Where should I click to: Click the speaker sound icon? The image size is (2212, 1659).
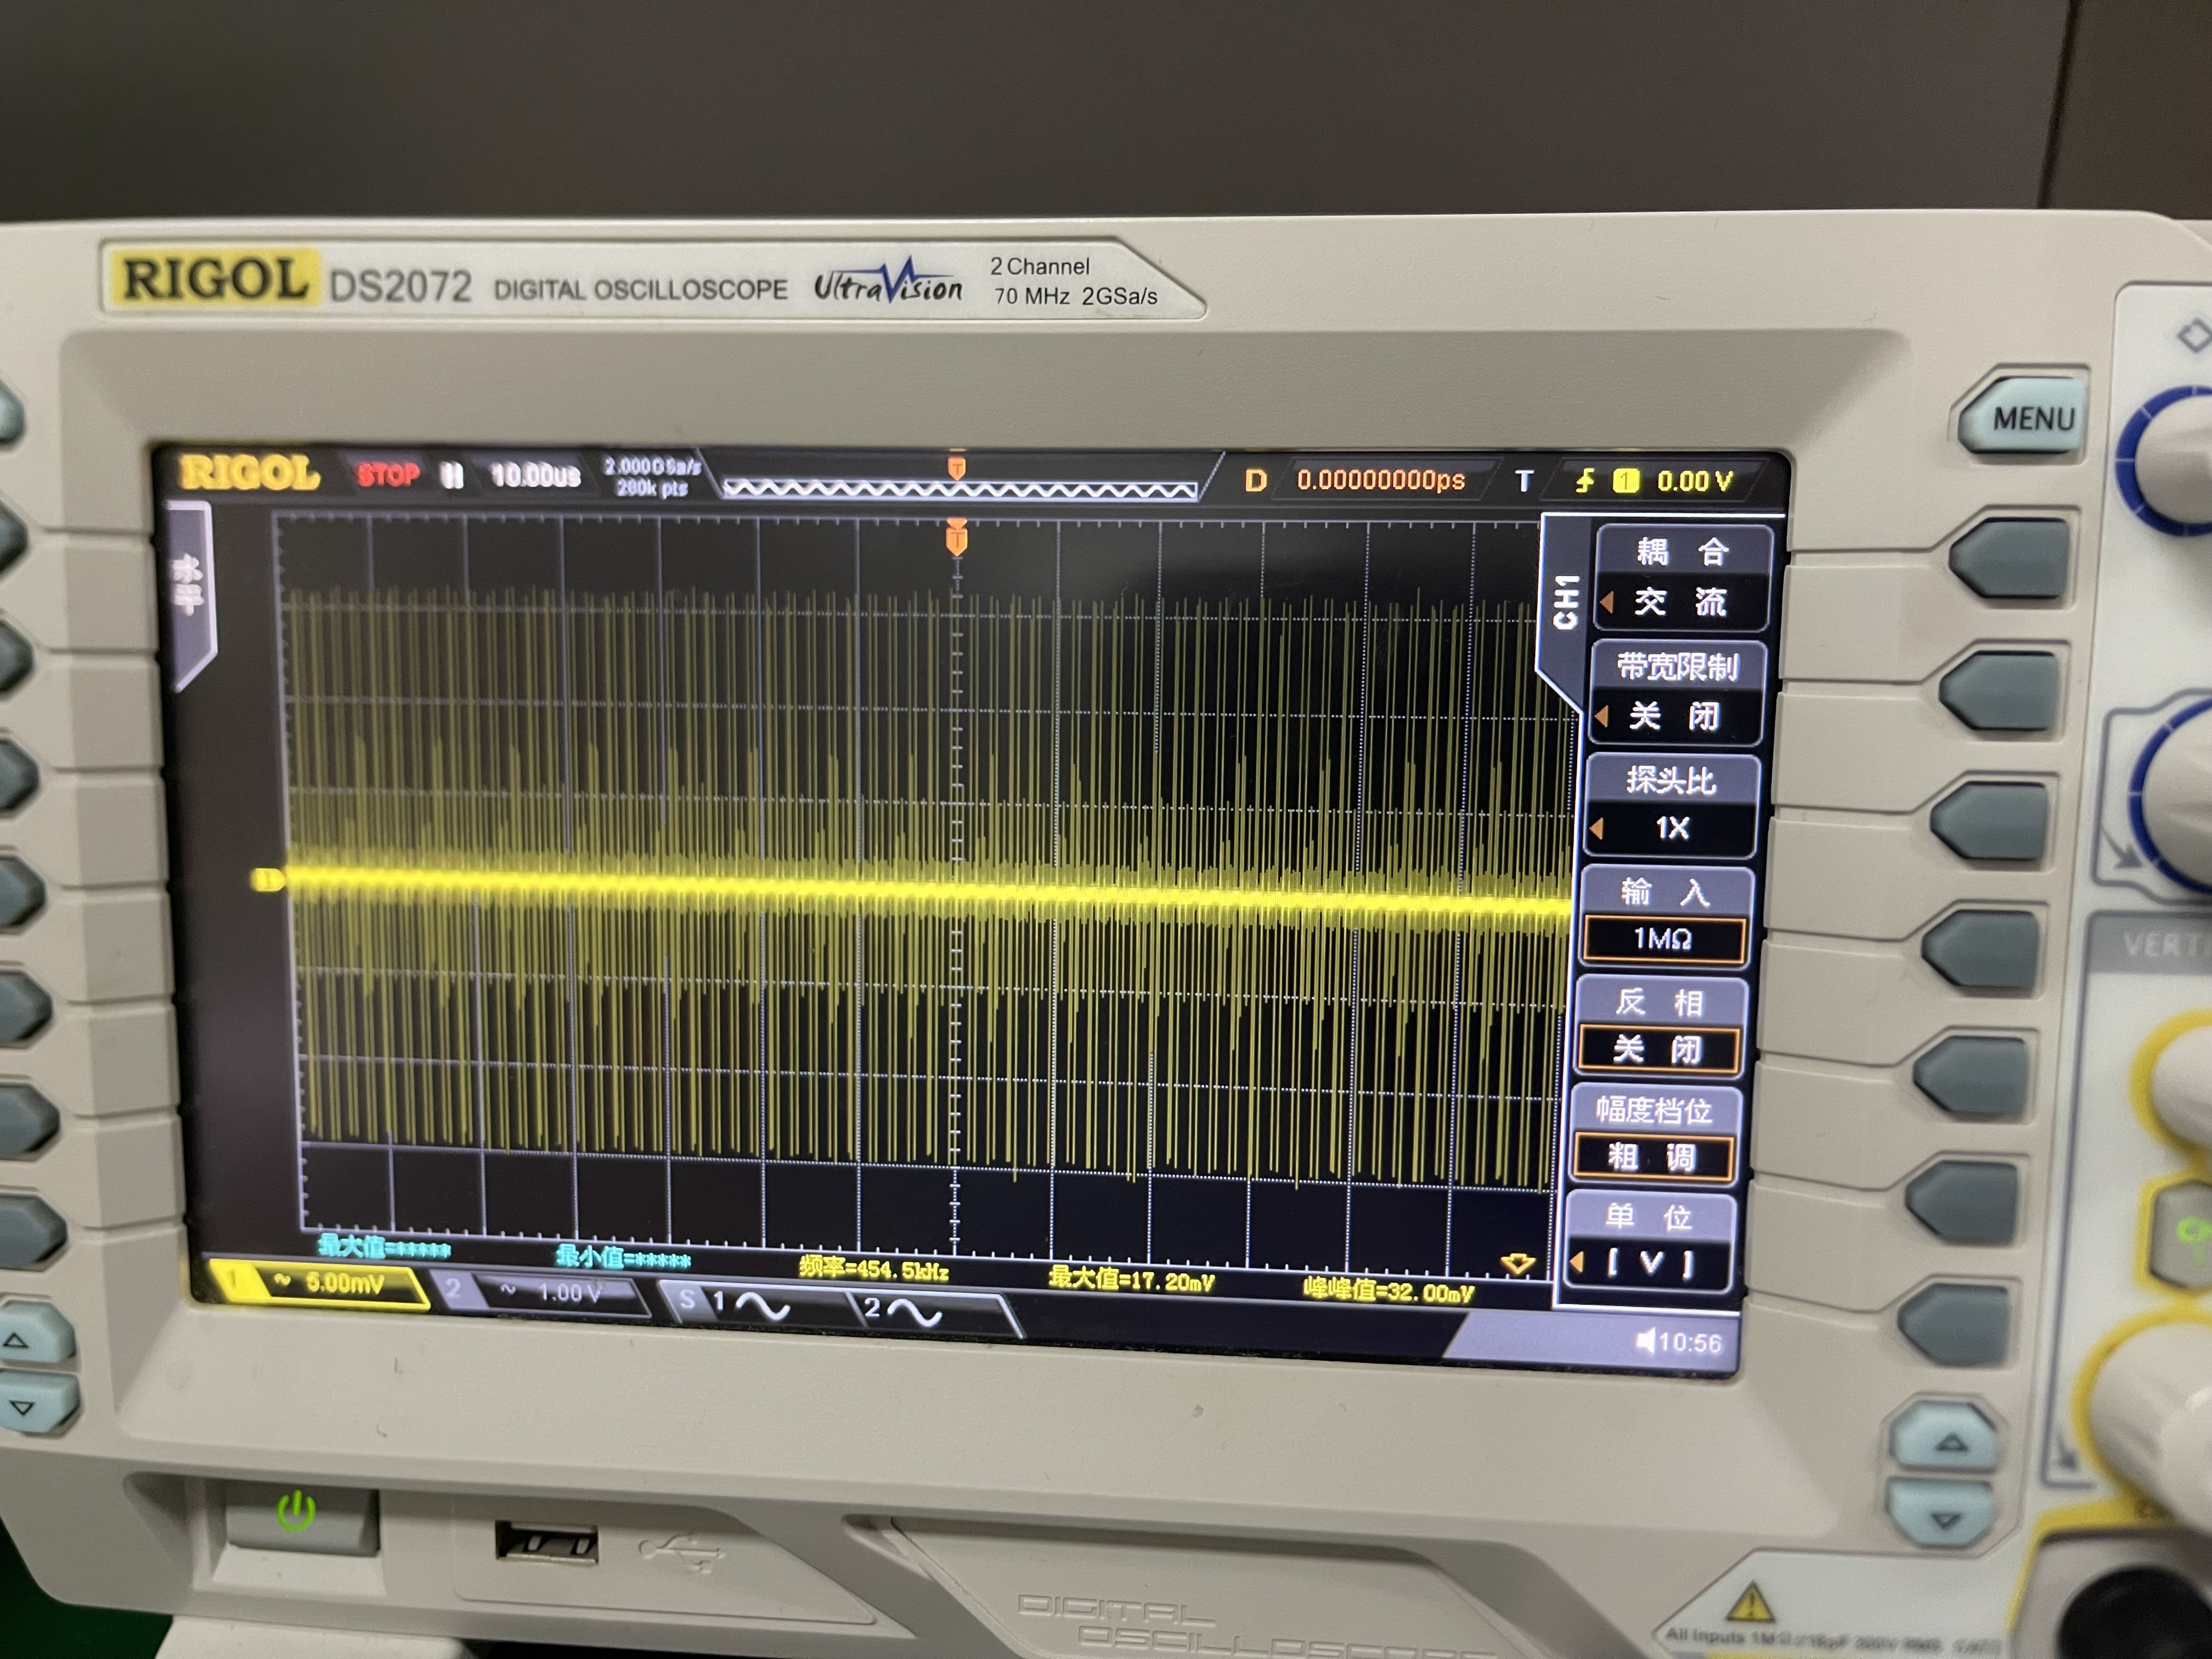1645,1341
